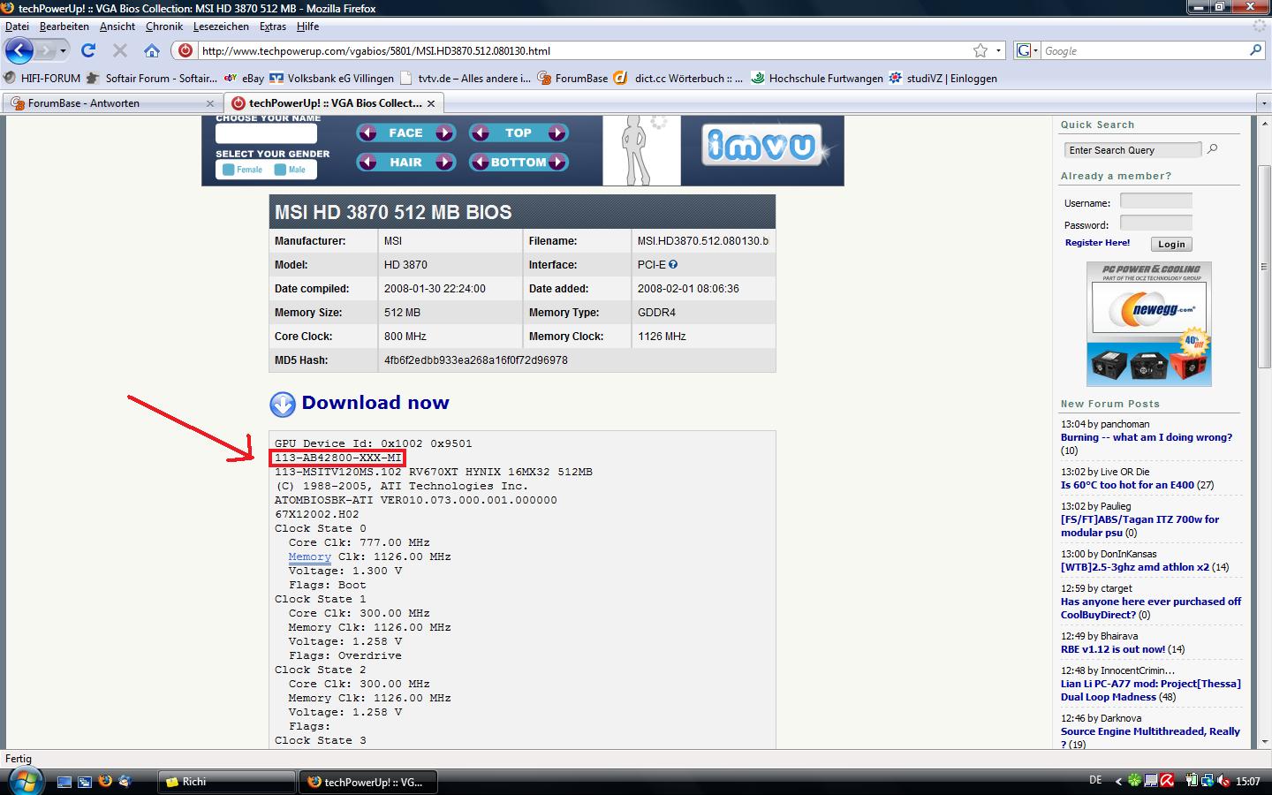
Task: Go back with the browser Back arrow
Action: [x=19, y=50]
